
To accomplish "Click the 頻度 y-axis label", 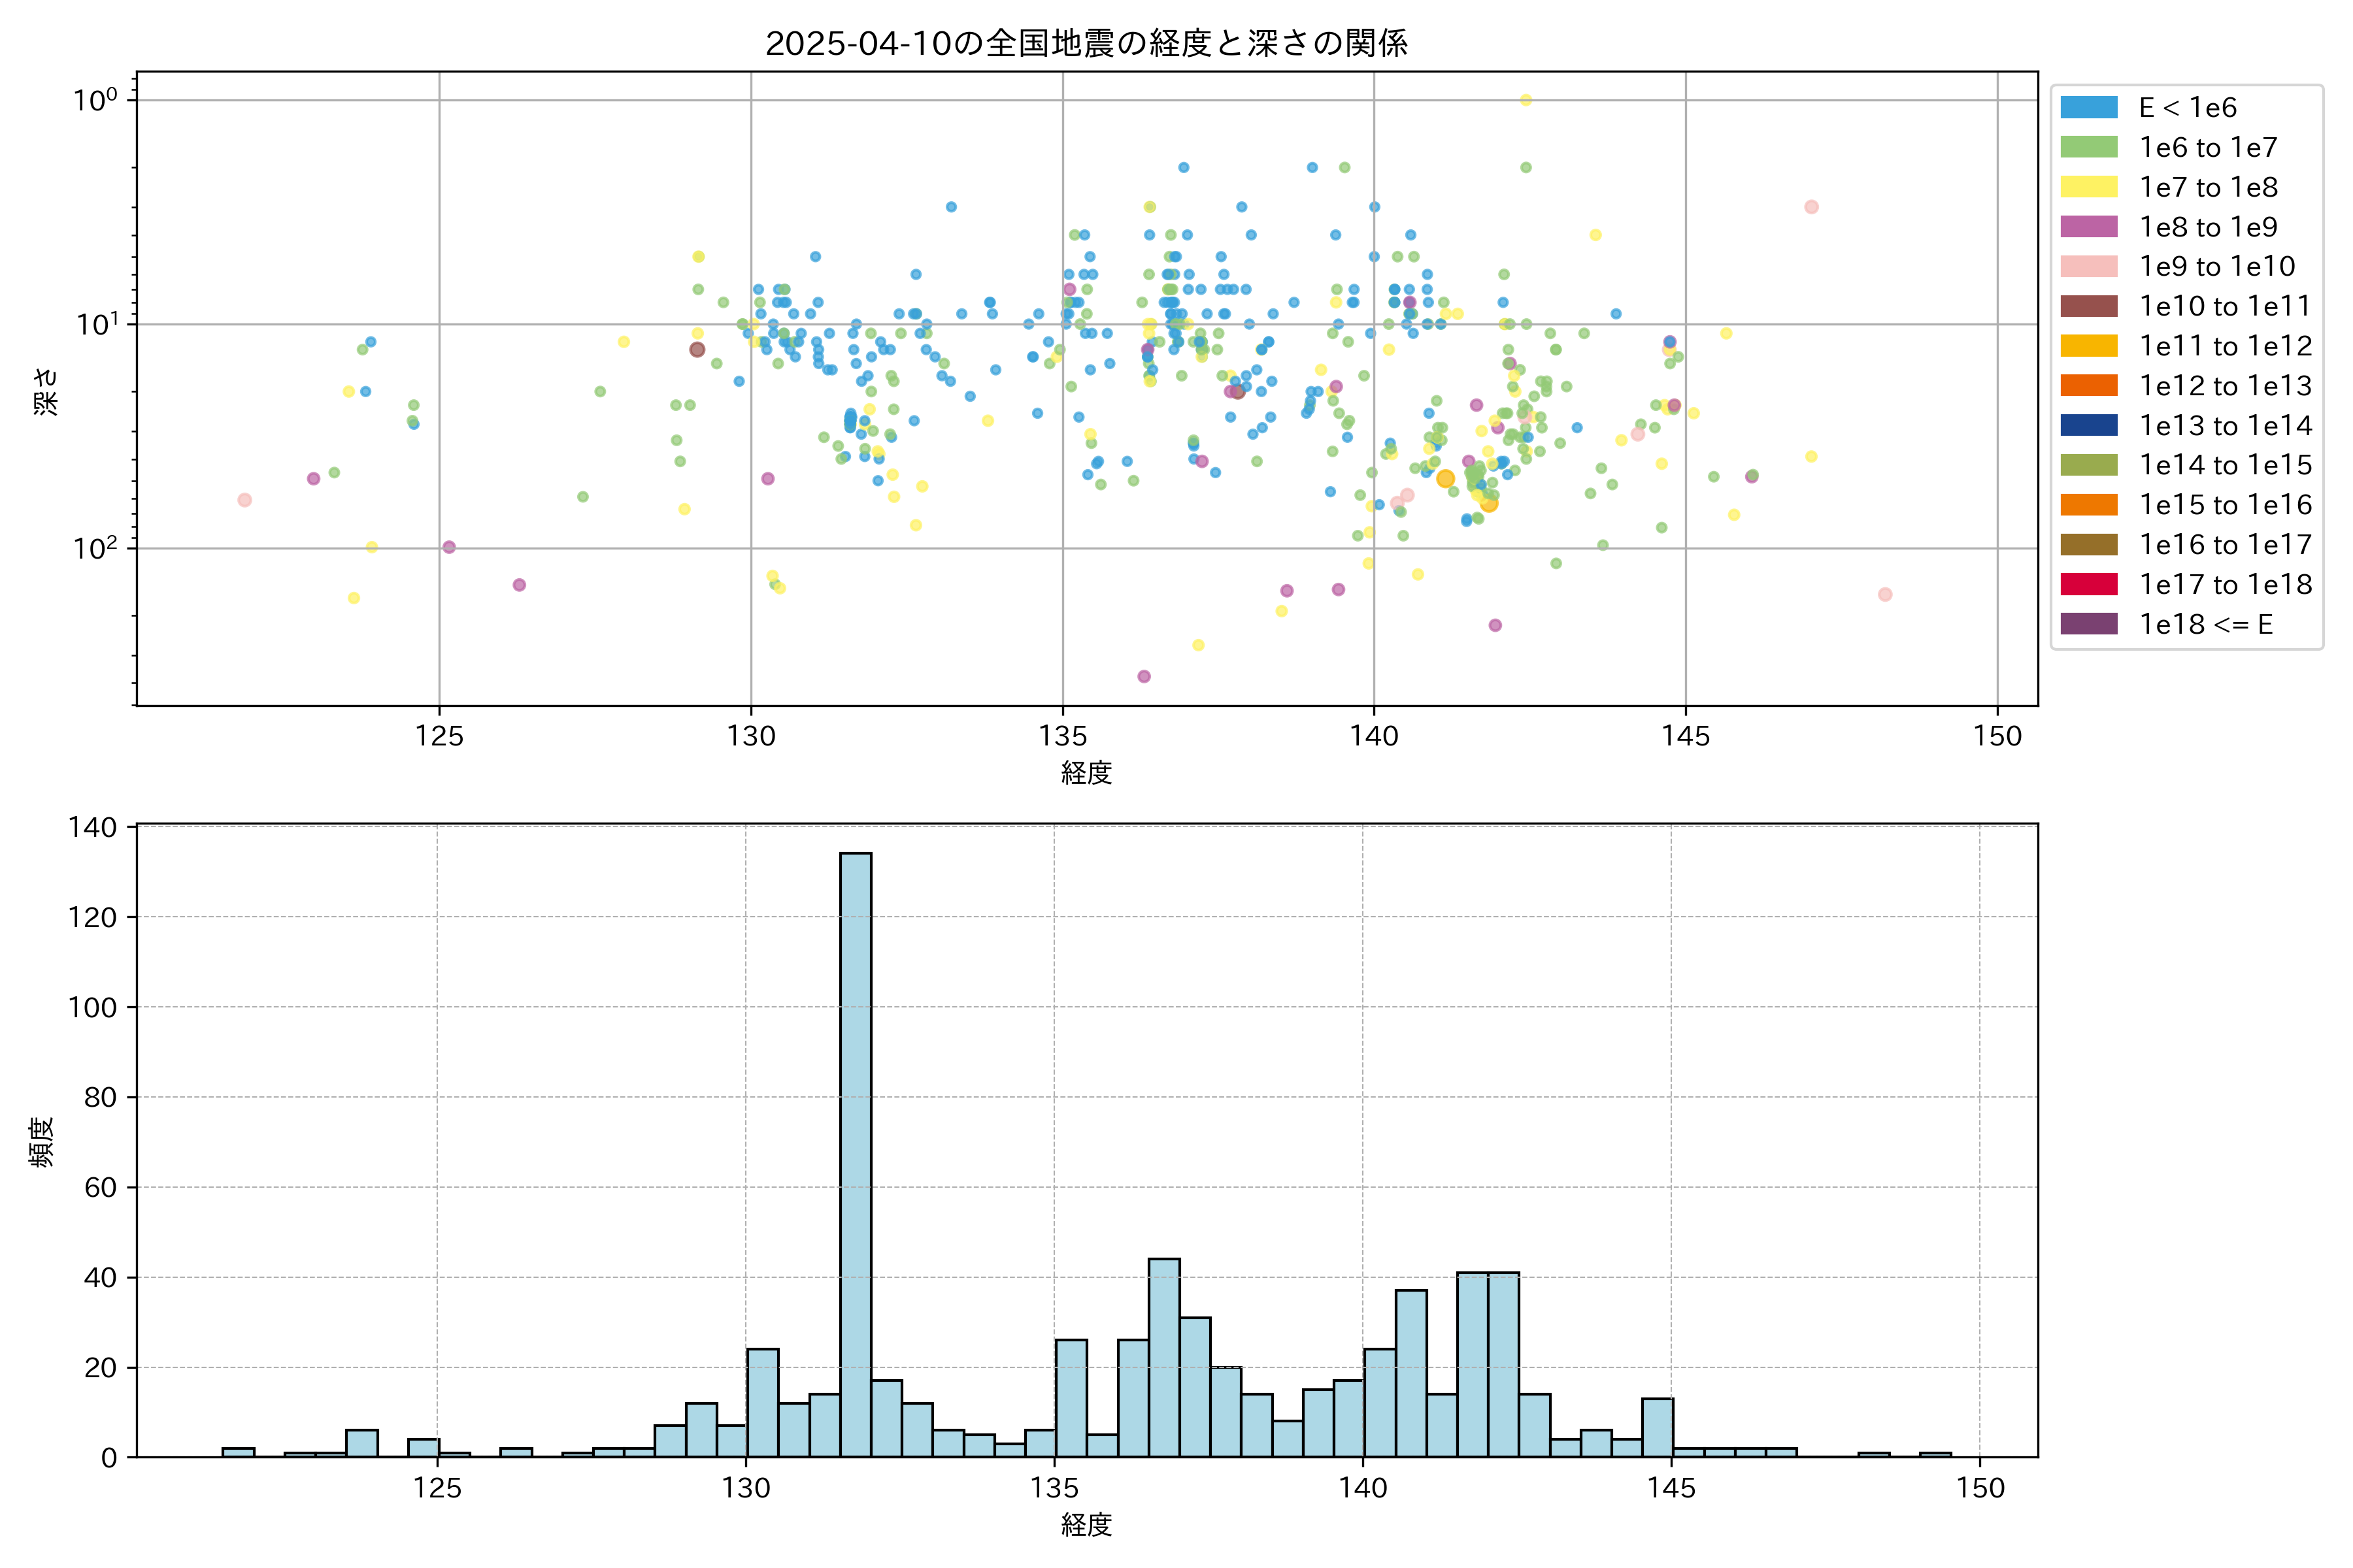I will click(42, 1142).
